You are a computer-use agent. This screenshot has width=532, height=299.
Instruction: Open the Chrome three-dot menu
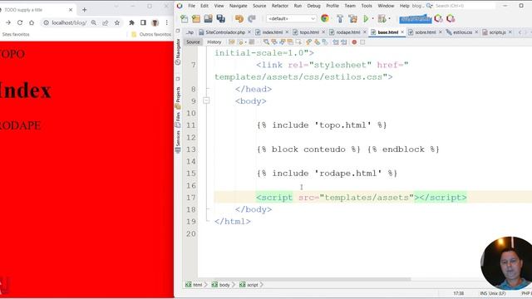click(166, 22)
